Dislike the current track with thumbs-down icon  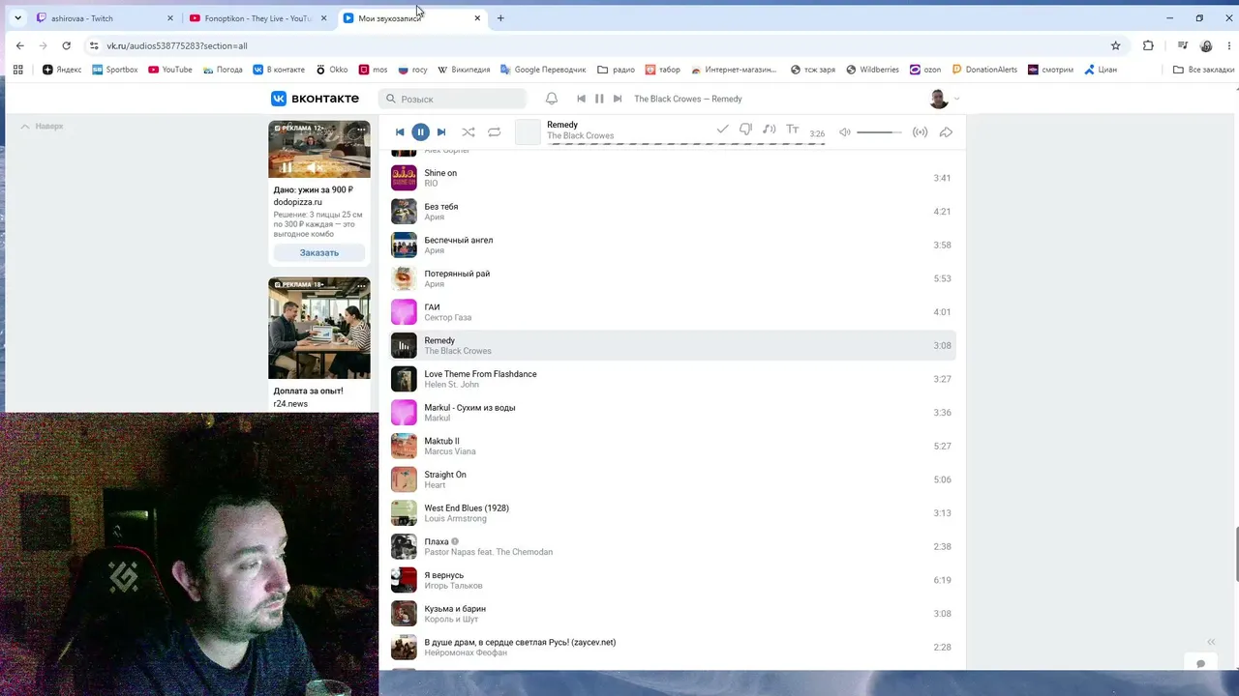pyautogui.click(x=745, y=130)
